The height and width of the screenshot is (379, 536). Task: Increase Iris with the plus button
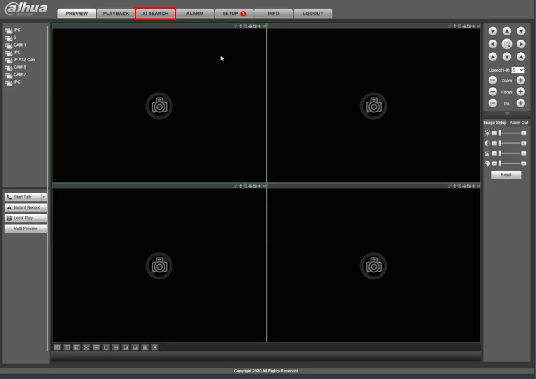tap(521, 103)
